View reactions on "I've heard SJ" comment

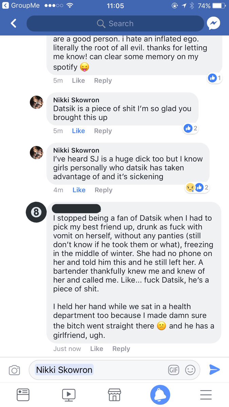197,187
